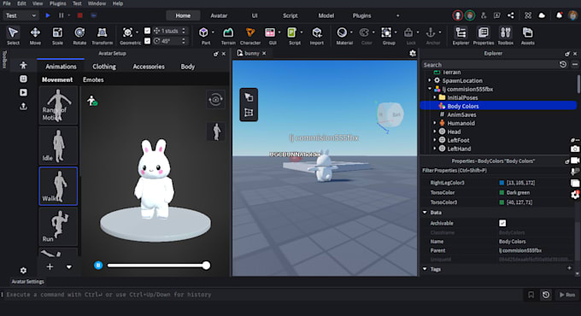Stop the playtest with red stop
This screenshot has width=581, height=316.
coord(79,15)
